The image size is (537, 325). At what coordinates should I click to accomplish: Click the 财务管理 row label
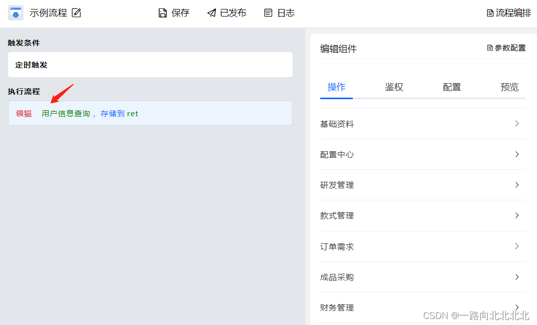pos(337,307)
